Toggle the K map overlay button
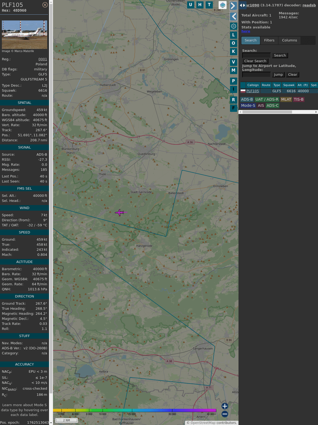 [233, 52]
